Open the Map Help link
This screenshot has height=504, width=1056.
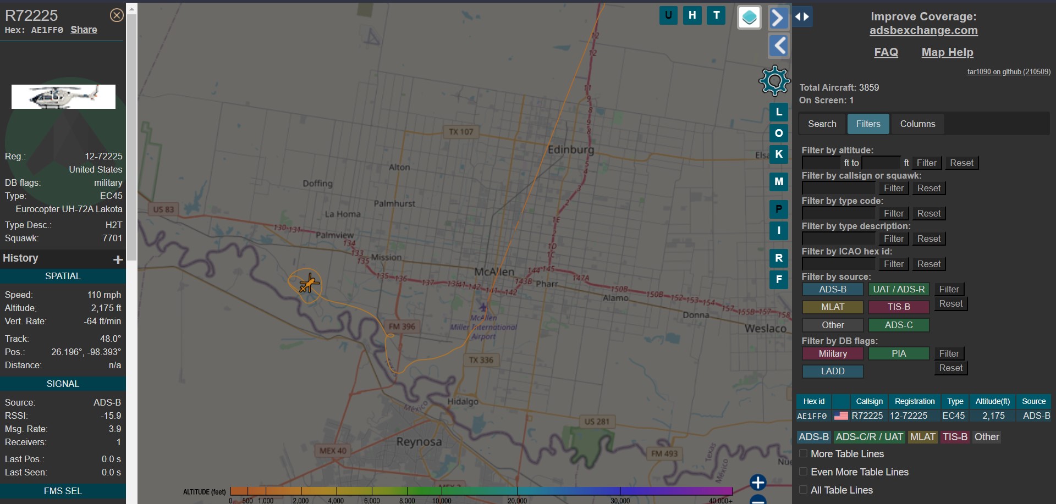point(947,52)
